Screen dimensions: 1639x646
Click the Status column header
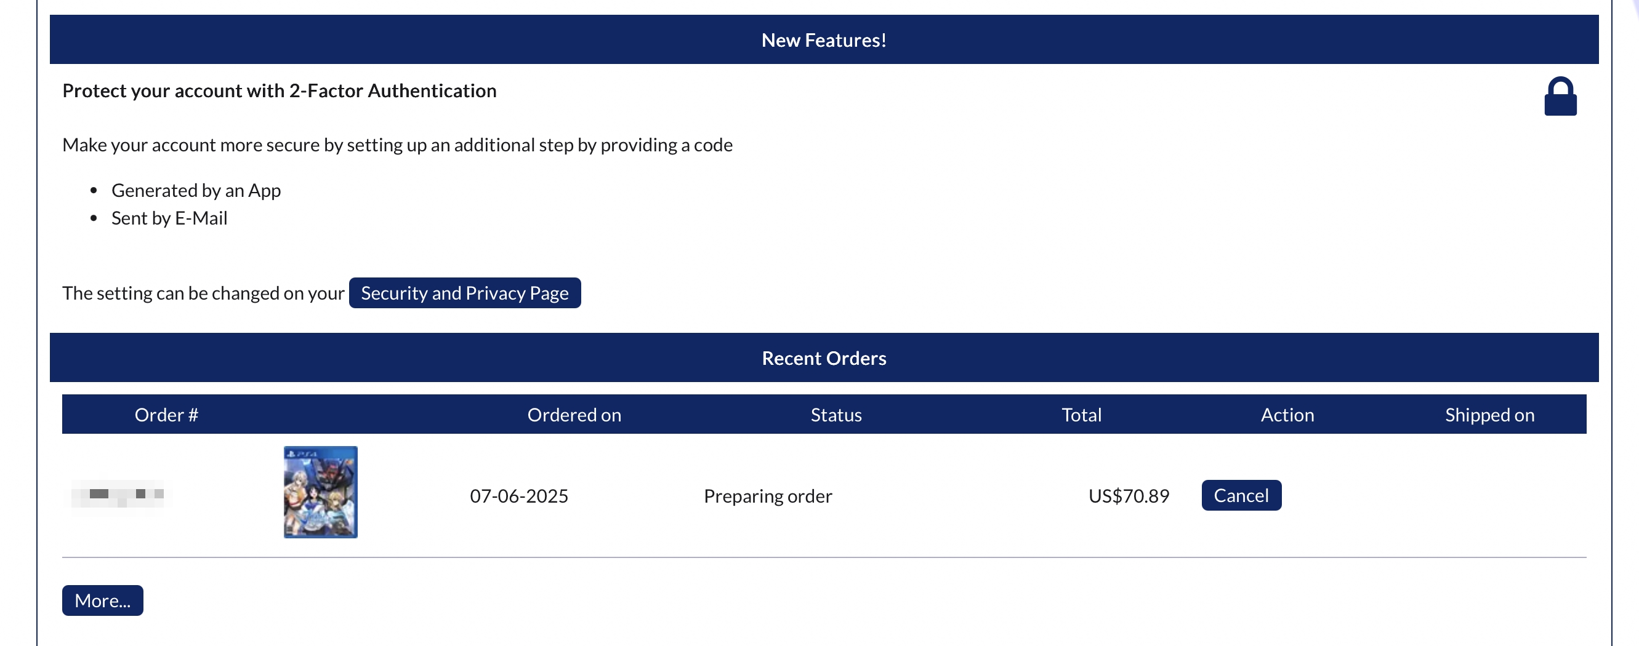836,415
